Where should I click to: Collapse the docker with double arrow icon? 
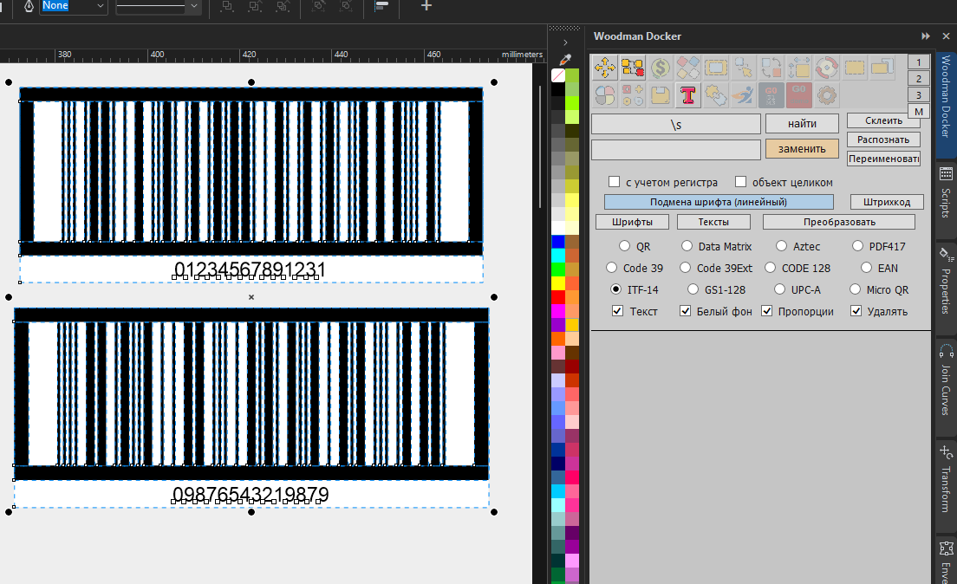[x=925, y=36]
